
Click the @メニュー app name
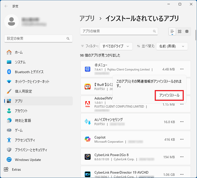101,65
